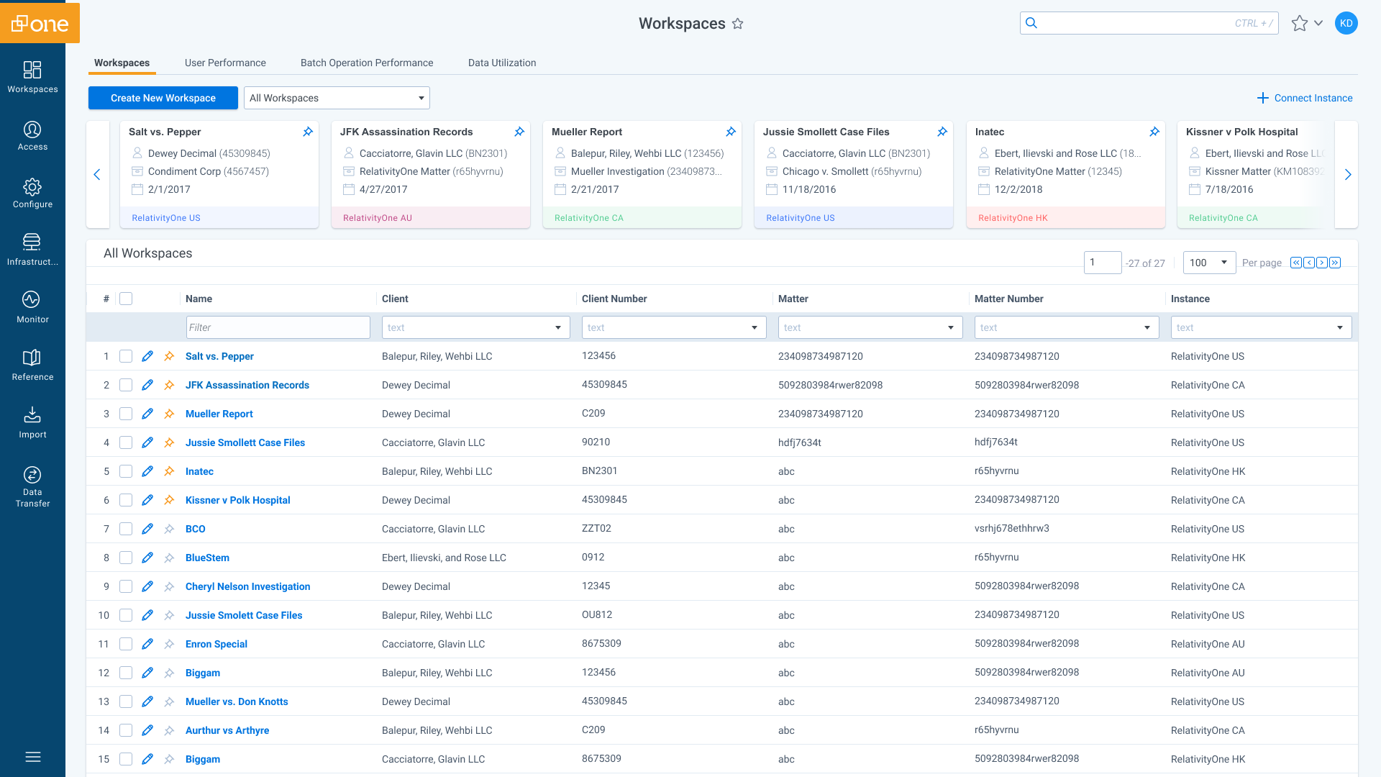Open the Configure gear in sidebar
This screenshot has height=777, width=1381.
coord(32,192)
